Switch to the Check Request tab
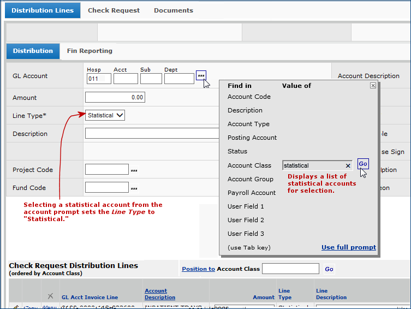The height and width of the screenshot is (309, 411). pyautogui.click(x=114, y=10)
